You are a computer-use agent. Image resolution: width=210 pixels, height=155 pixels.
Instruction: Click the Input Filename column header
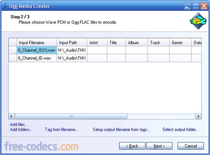pyautogui.click(x=37, y=43)
